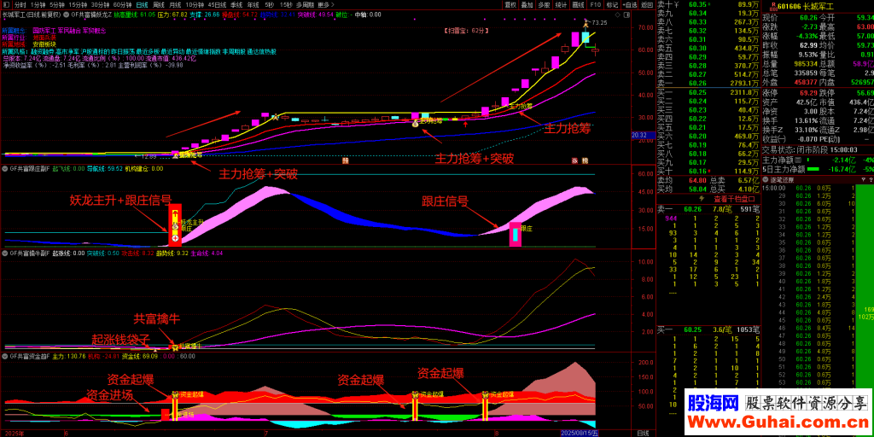
Task: Click stock title 601606 长城军工
Action: (x=806, y=8)
